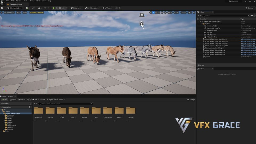Toggle the Perspective viewport mode button

(x=9, y=13)
